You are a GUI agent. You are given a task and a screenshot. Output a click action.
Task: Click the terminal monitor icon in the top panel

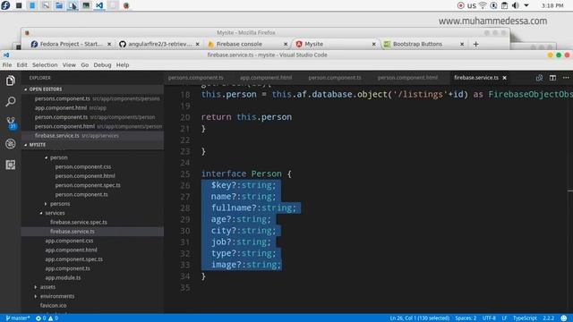pos(86,5)
